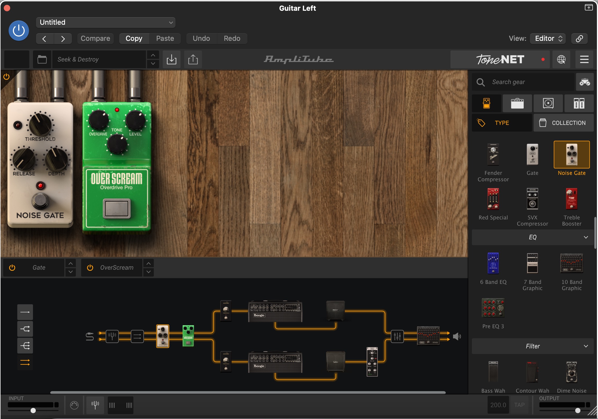Open the Untitled preset dropdown
598x419 pixels.
[x=105, y=22]
